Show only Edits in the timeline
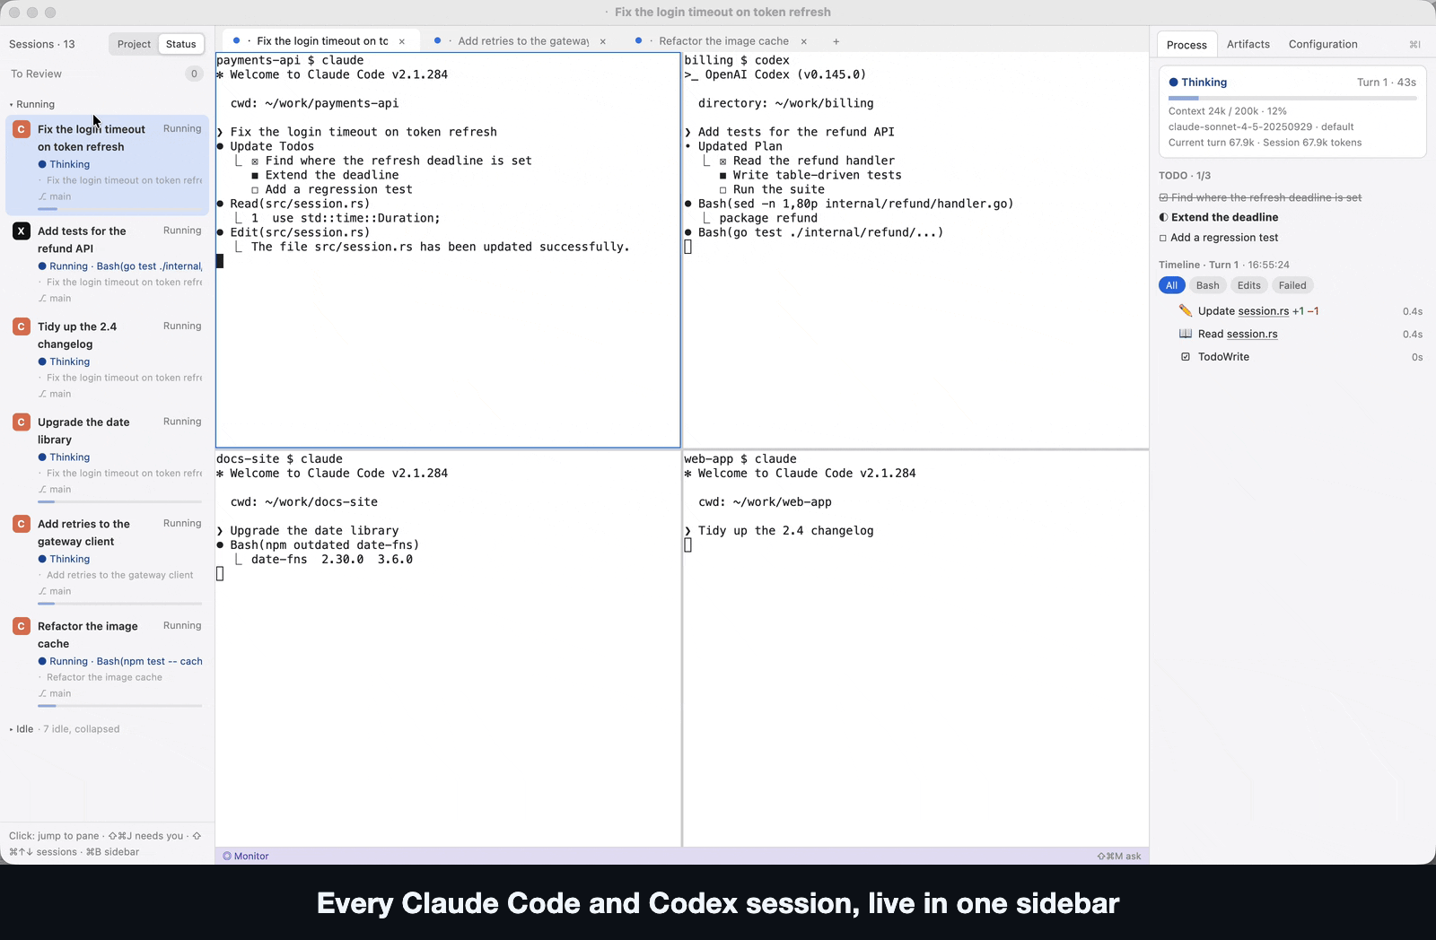The height and width of the screenshot is (940, 1436). tap(1249, 285)
